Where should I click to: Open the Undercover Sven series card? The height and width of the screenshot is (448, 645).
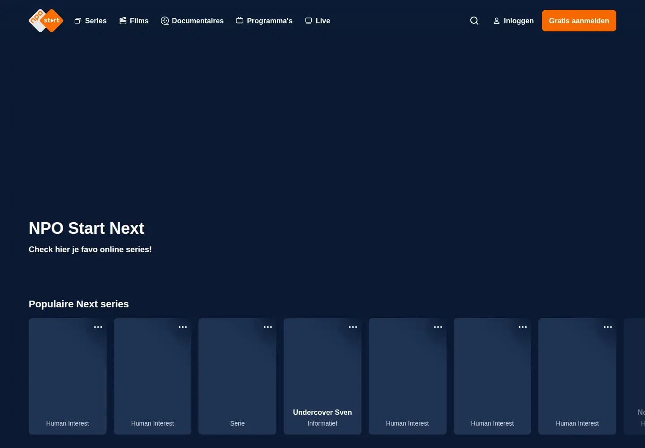click(322, 376)
